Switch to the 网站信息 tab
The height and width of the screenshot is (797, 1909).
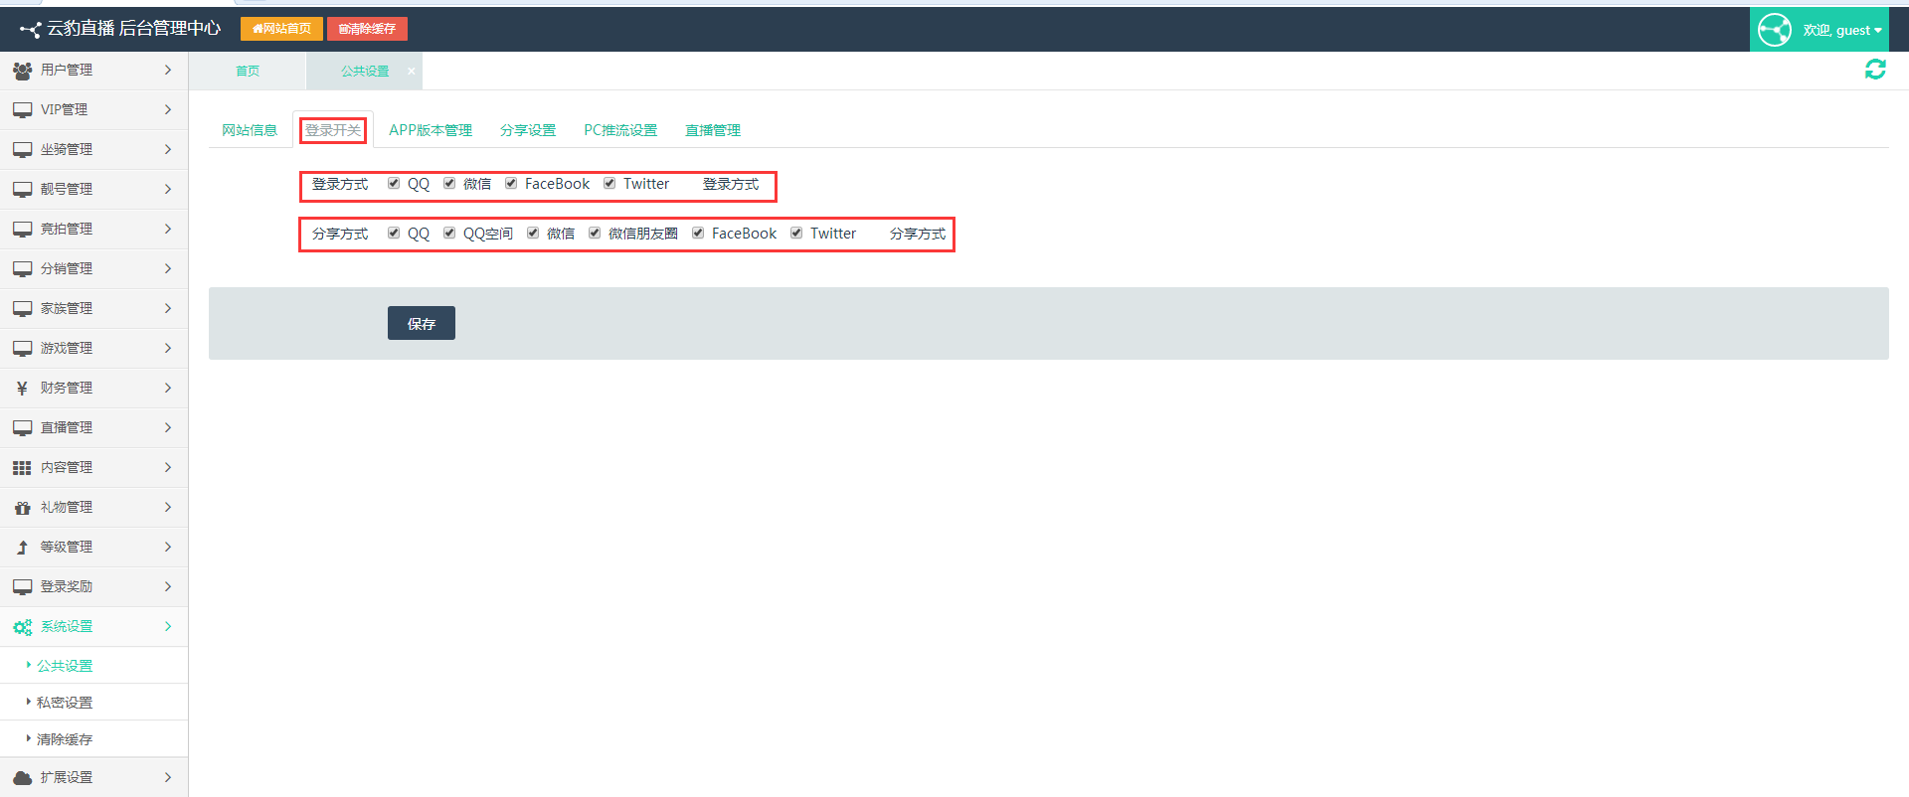tap(250, 130)
